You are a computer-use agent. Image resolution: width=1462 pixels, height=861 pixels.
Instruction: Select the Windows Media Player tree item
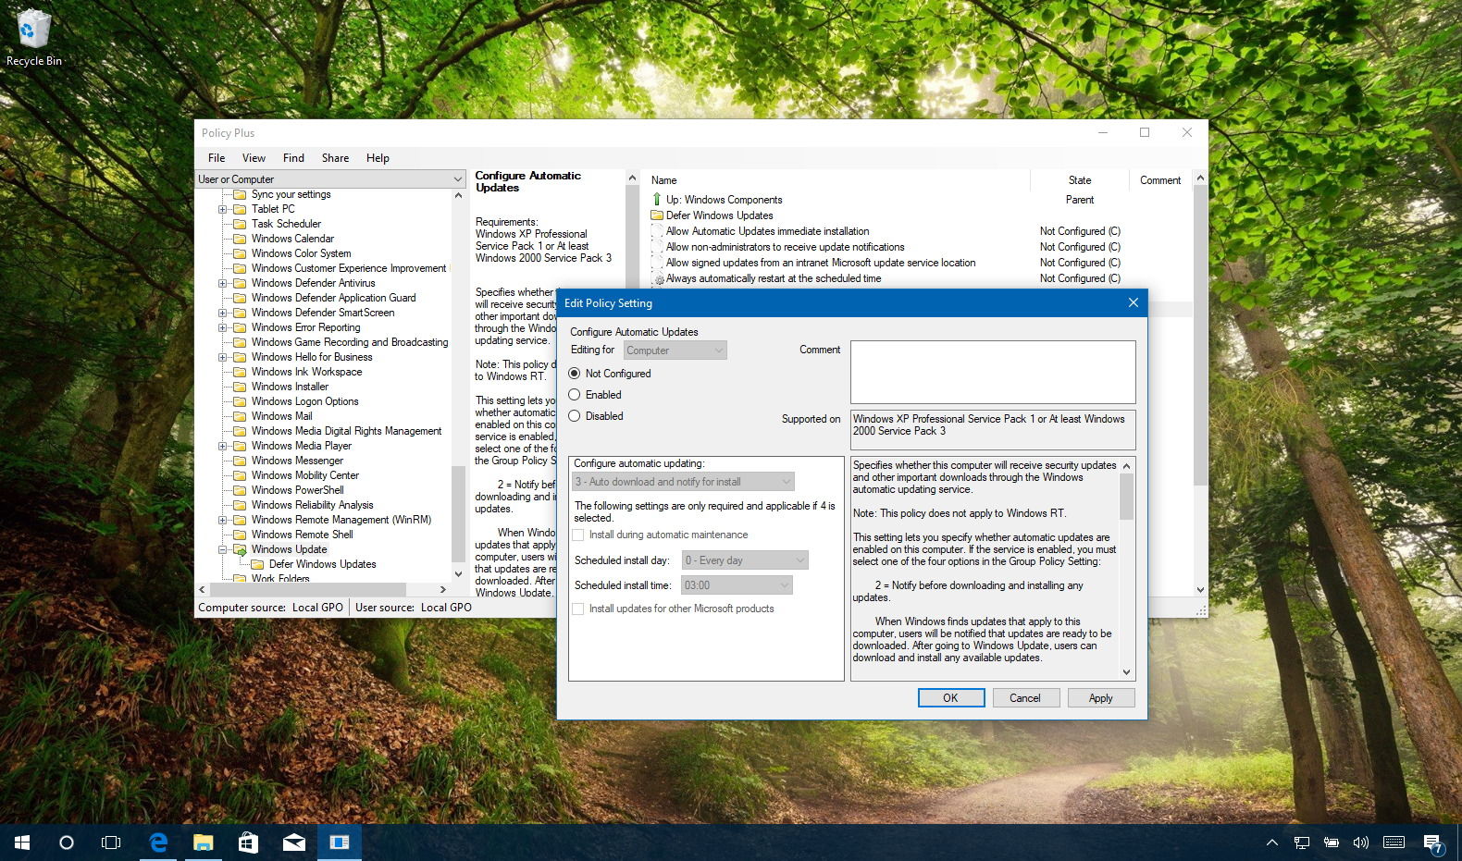point(302,446)
